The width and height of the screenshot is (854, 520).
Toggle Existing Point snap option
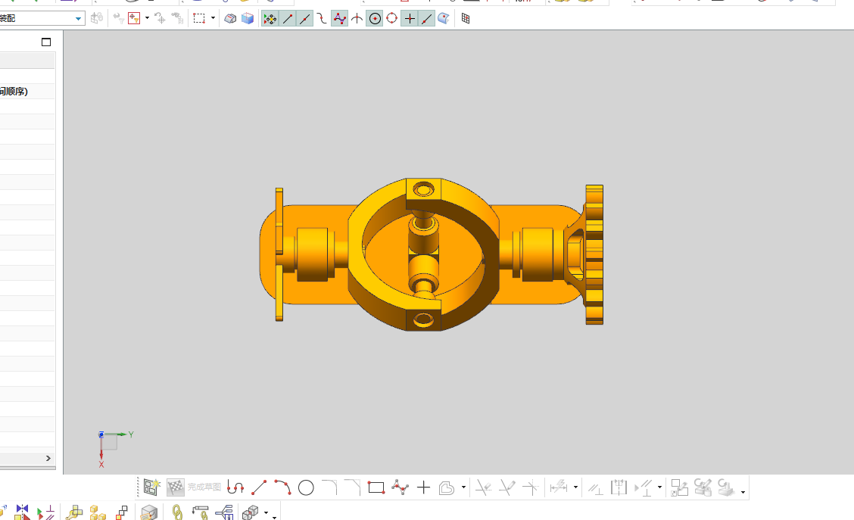point(410,19)
